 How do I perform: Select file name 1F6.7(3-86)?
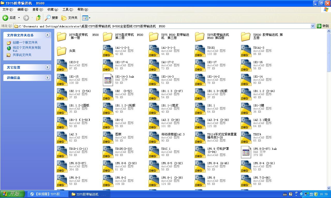pos(262,178)
